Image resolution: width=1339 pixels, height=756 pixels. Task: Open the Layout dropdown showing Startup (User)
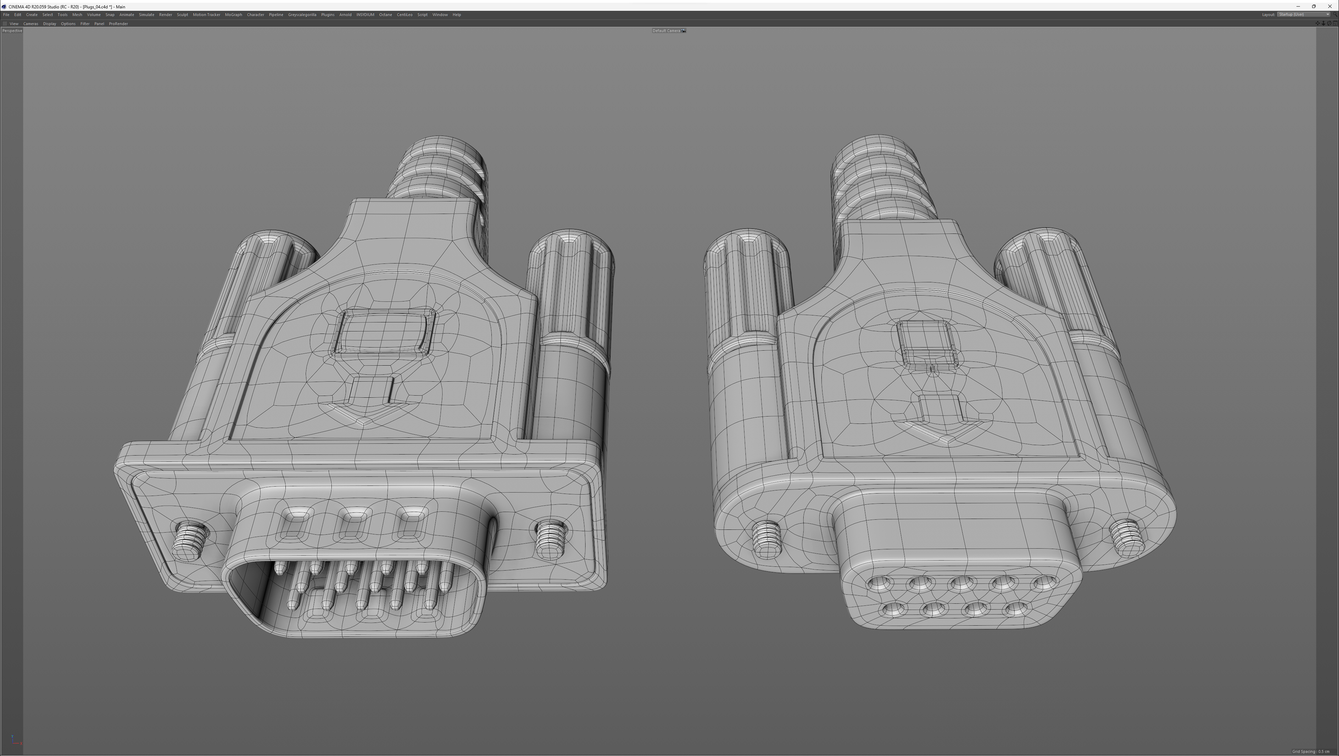[1304, 15]
